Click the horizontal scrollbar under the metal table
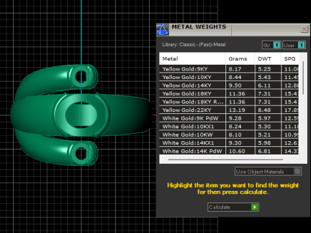311x233 pixels. (225, 160)
